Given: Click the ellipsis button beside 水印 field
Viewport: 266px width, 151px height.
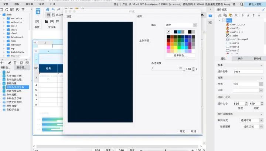Looking at the screenshot, I should coord(261,90).
